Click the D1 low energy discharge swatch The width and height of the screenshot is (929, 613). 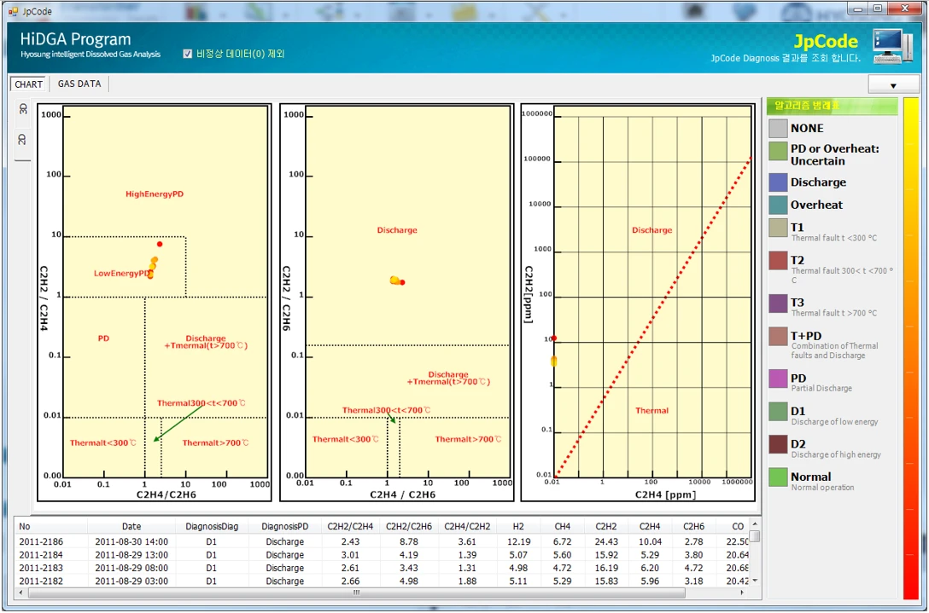778,411
